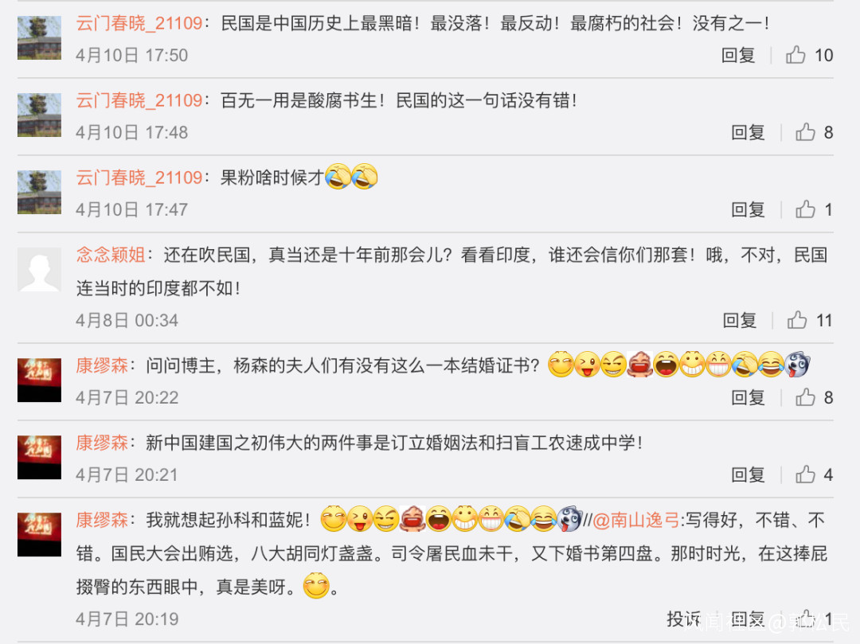The width and height of the screenshot is (860, 644).
Task: Like 念念颖姐's comment with 11 likes
Action: tap(797, 320)
